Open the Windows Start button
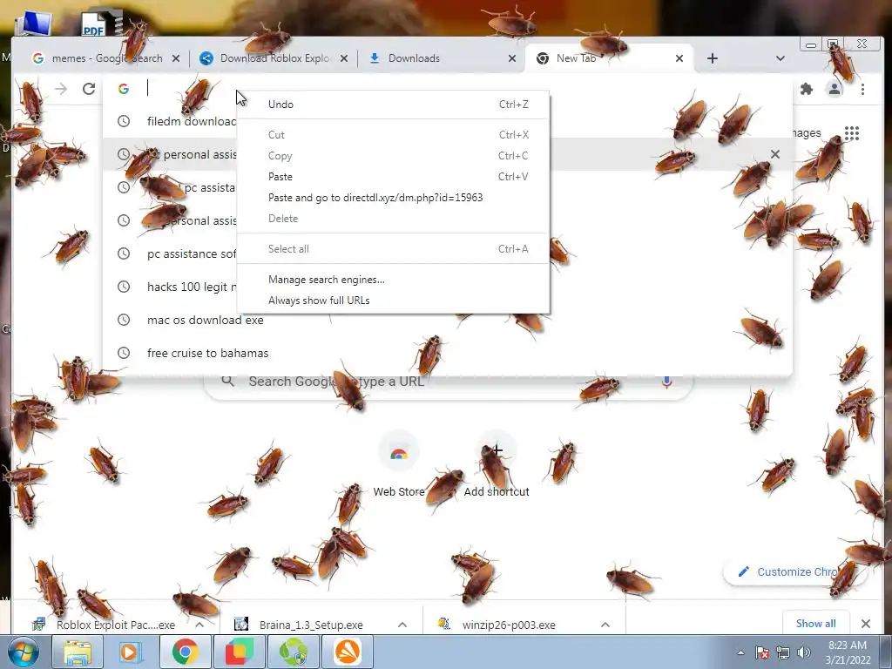Viewport: 892px width, 669px height. [24, 652]
